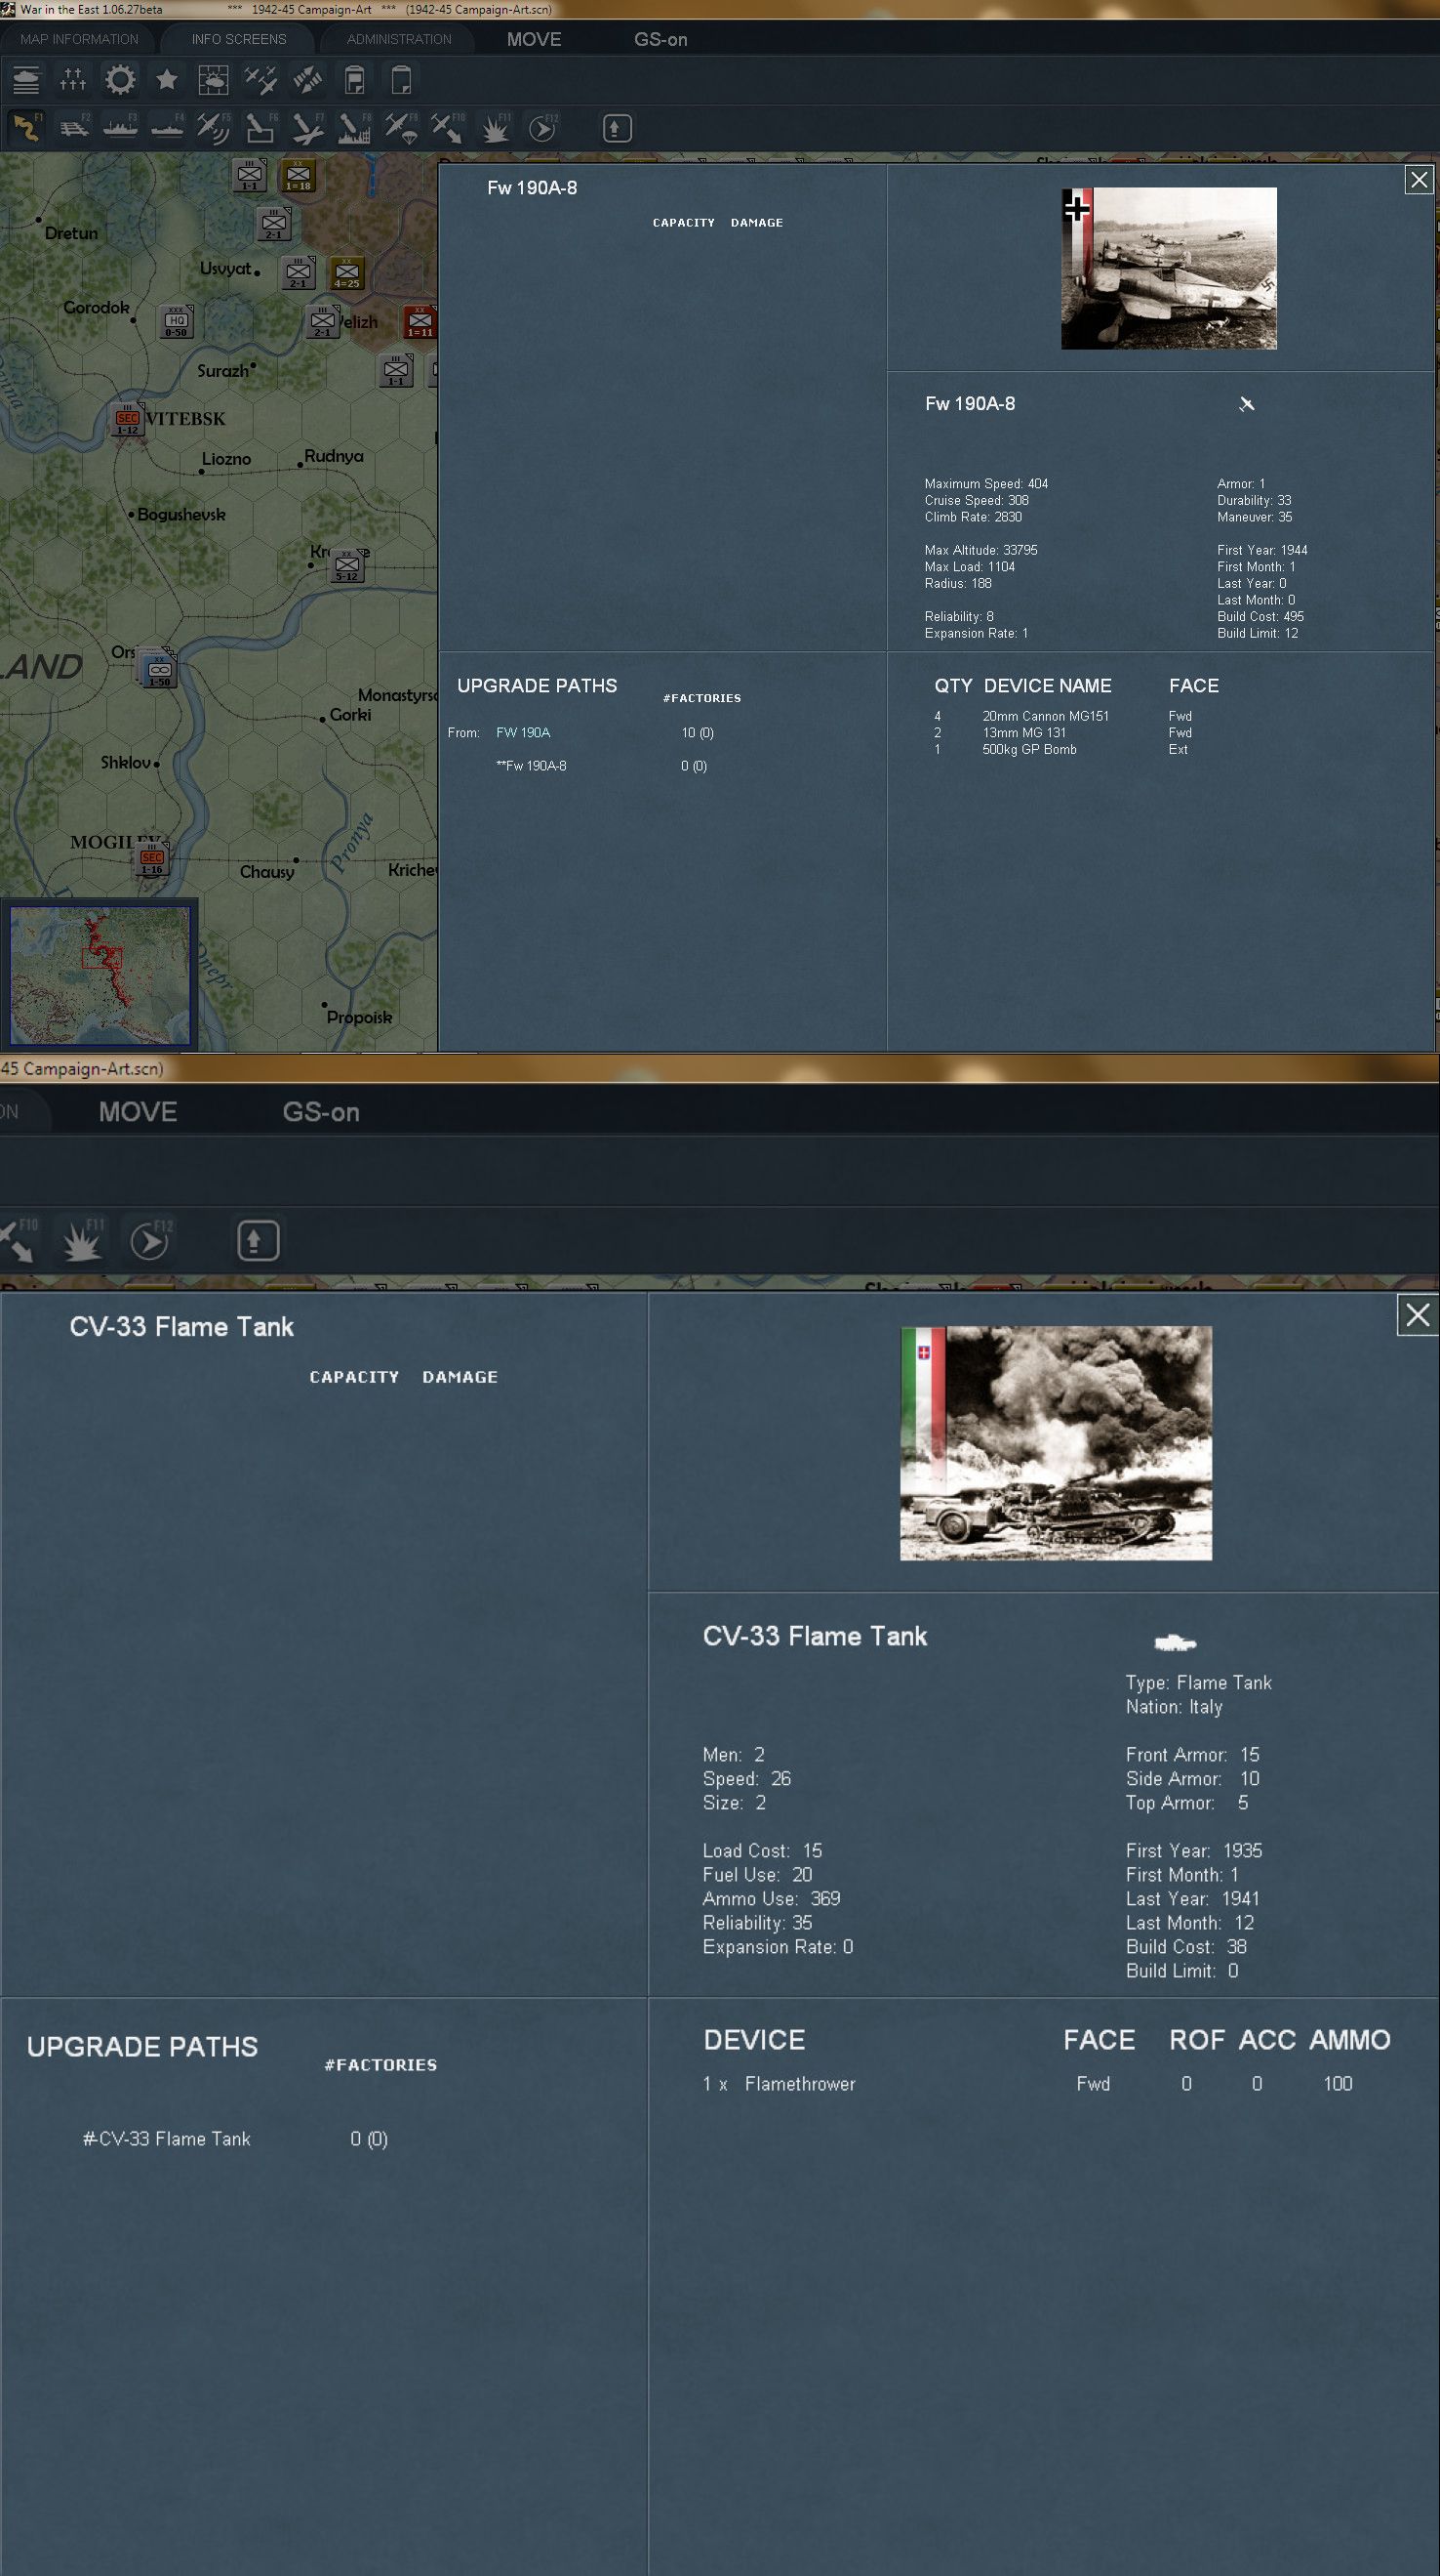1440x2576 pixels.
Task: Click the #CV-33 Flame Tank upgrade entry
Action: click(166, 2139)
